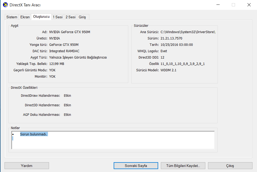Go to Sonraki Sayfa
Image resolution: width=257 pixels, height=172 pixels.
(136, 166)
